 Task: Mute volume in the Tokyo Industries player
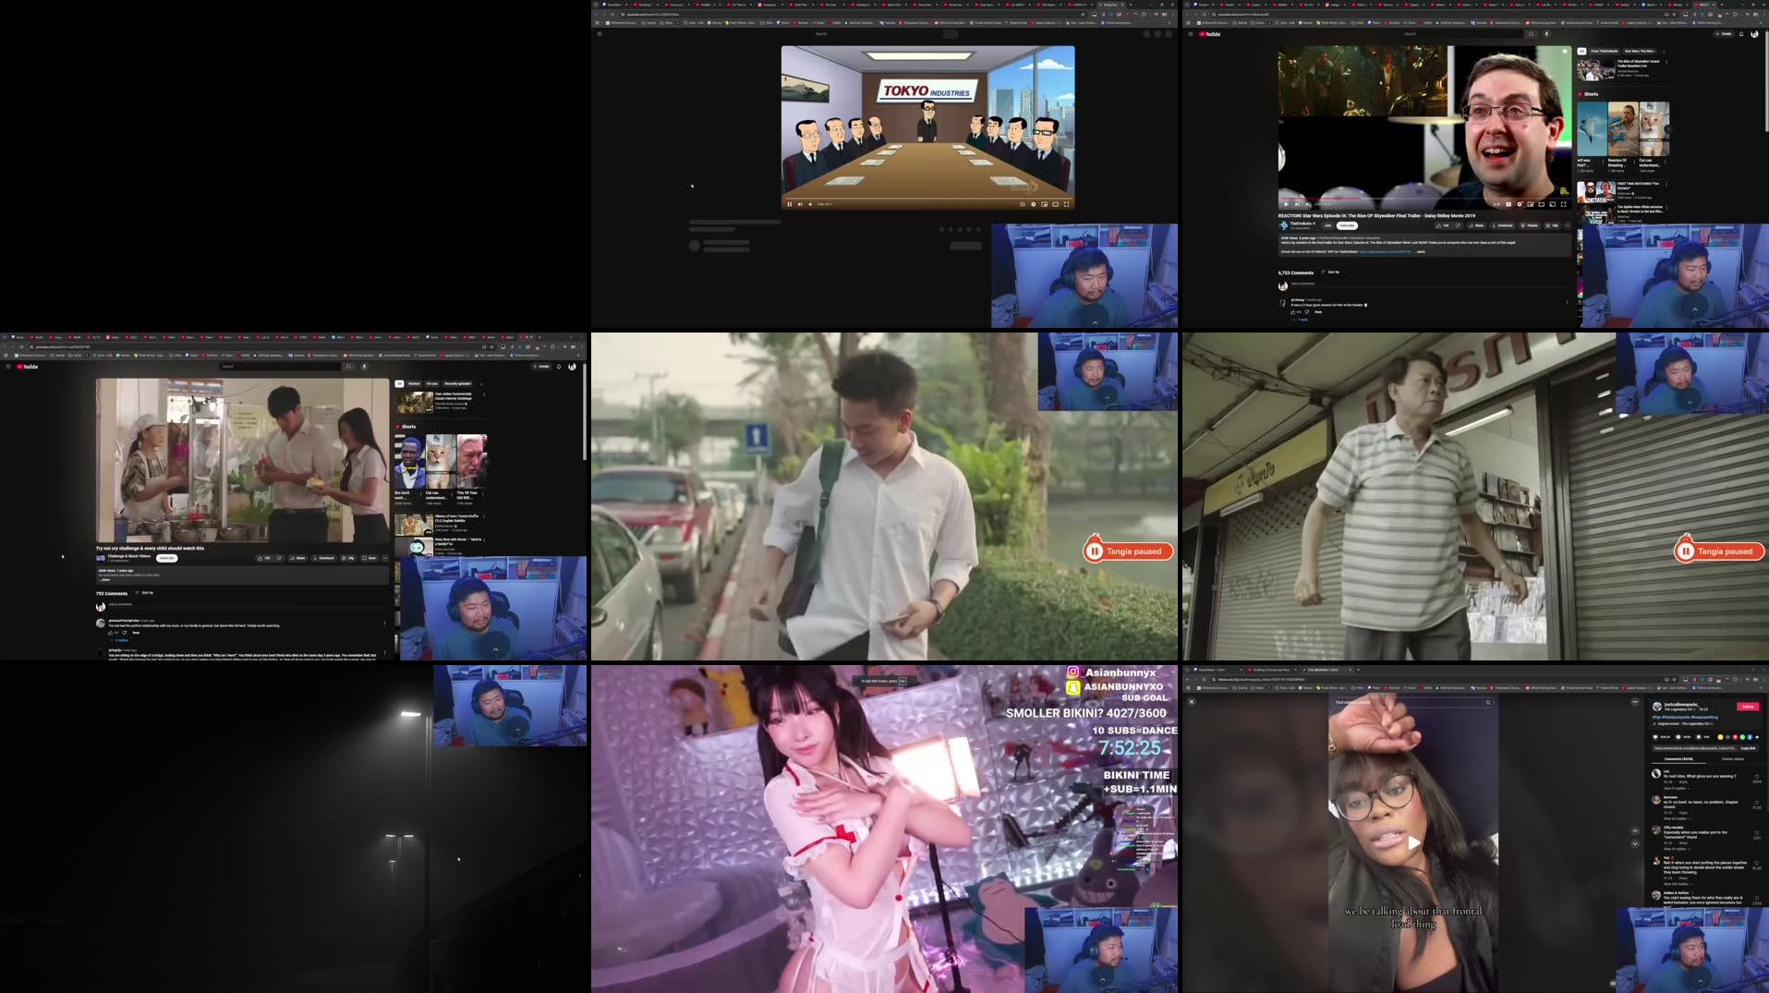pyautogui.click(x=810, y=204)
